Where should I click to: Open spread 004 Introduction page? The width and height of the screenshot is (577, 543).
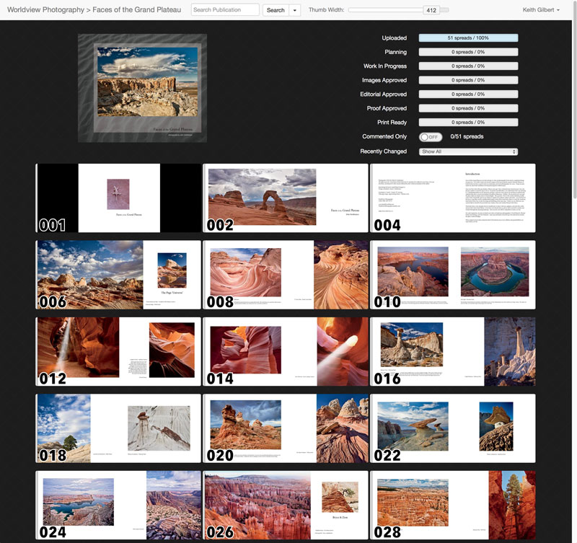click(x=453, y=198)
